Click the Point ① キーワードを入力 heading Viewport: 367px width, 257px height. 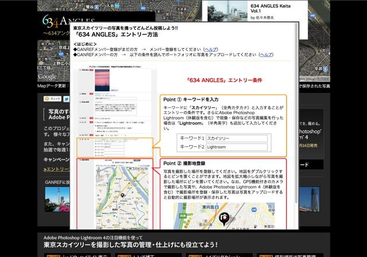(x=191, y=99)
